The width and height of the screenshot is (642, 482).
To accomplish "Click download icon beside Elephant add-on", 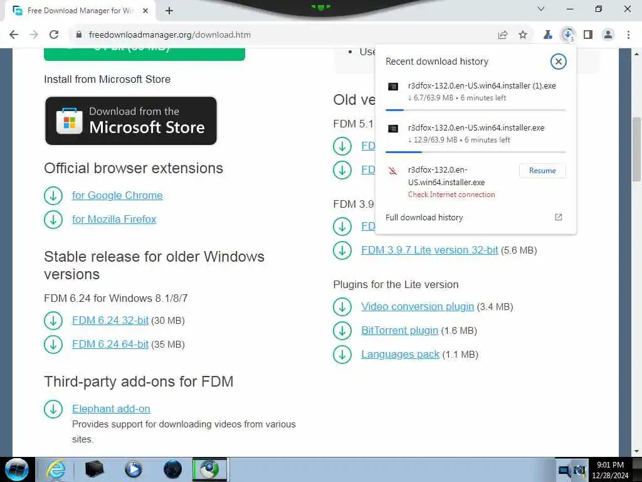I will tap(53, 409).
